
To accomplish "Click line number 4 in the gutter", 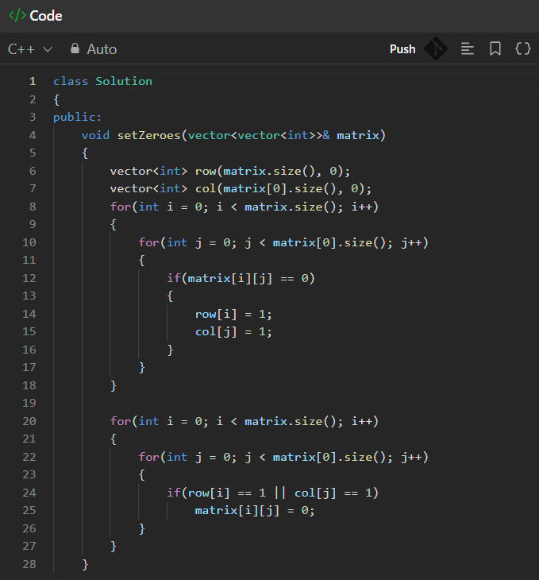I will click(33, 135).
